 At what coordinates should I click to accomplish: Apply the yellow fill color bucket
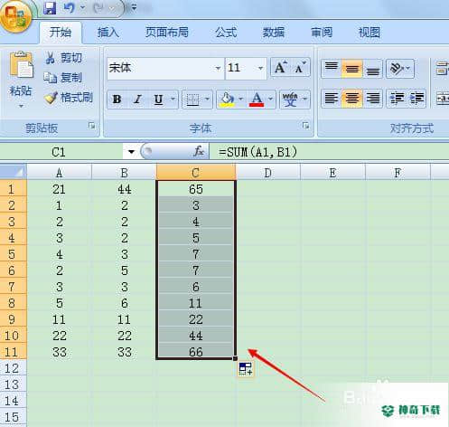pyautogui.click(x=228, y=99)
